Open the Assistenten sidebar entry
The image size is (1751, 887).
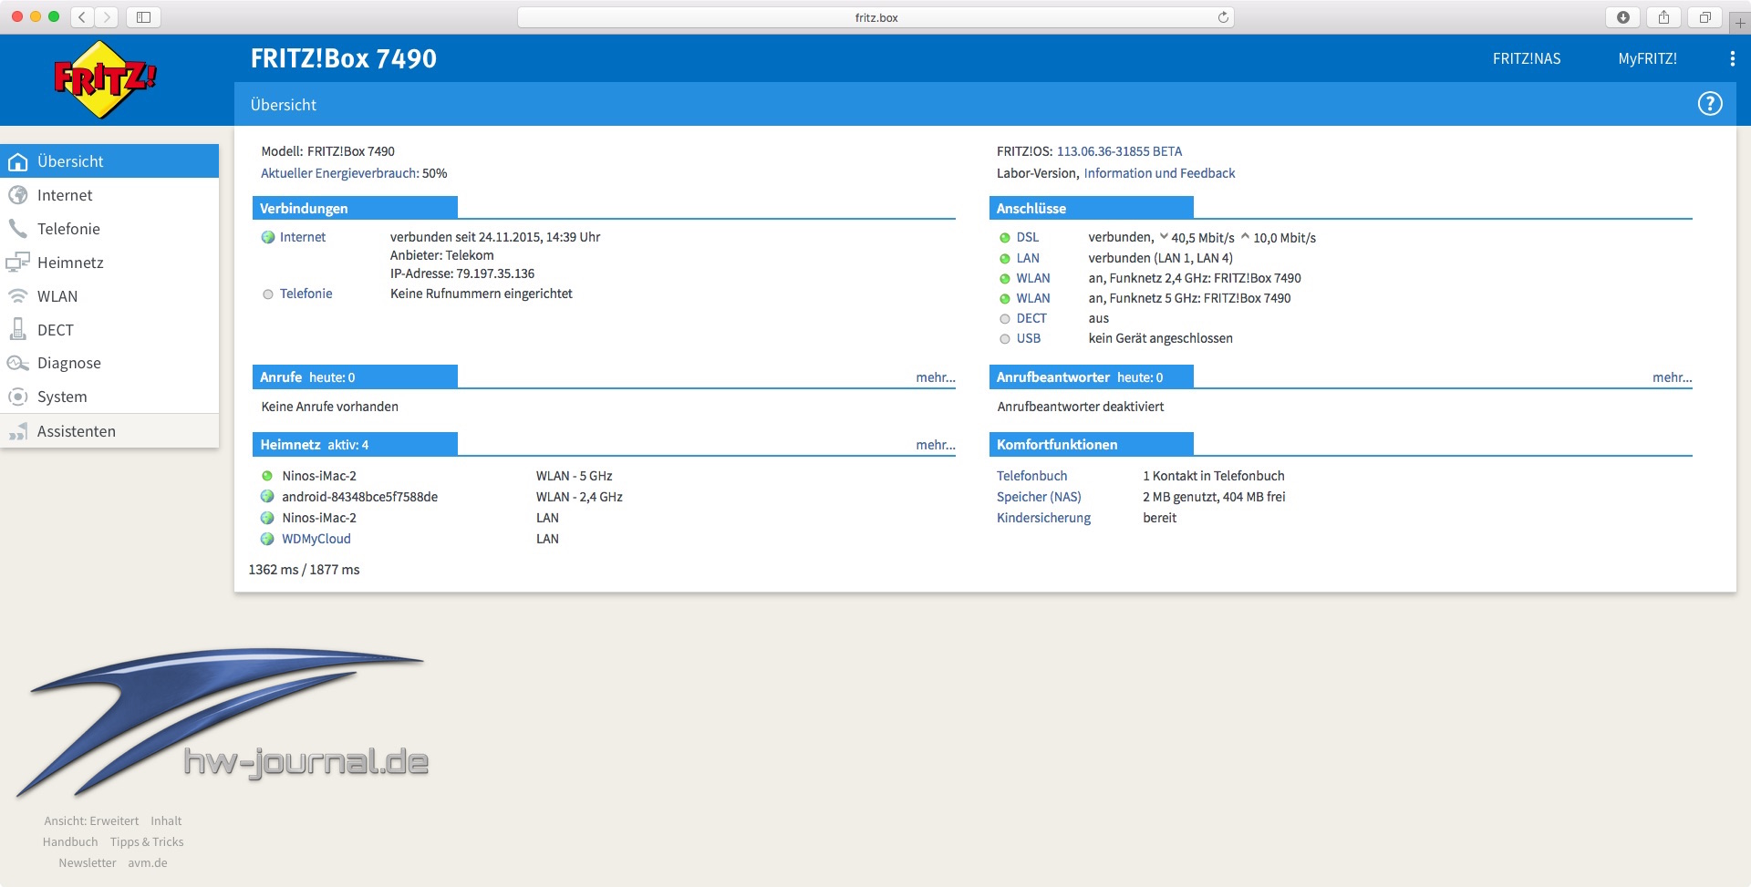point(109,431)
